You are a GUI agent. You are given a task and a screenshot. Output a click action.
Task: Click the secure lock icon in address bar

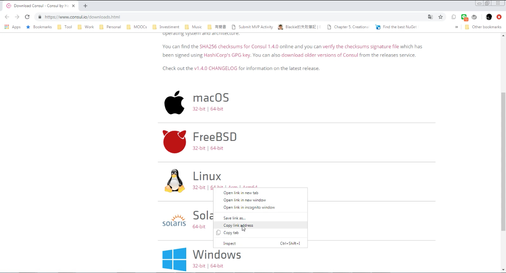(40, 17)
